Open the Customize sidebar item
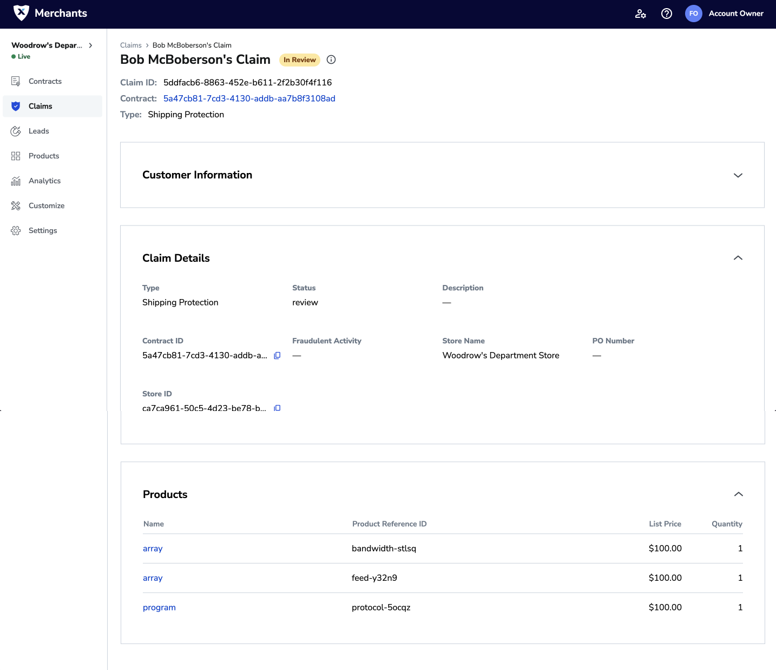This screenshot has width=776, height=670. [x=47, y=205]
